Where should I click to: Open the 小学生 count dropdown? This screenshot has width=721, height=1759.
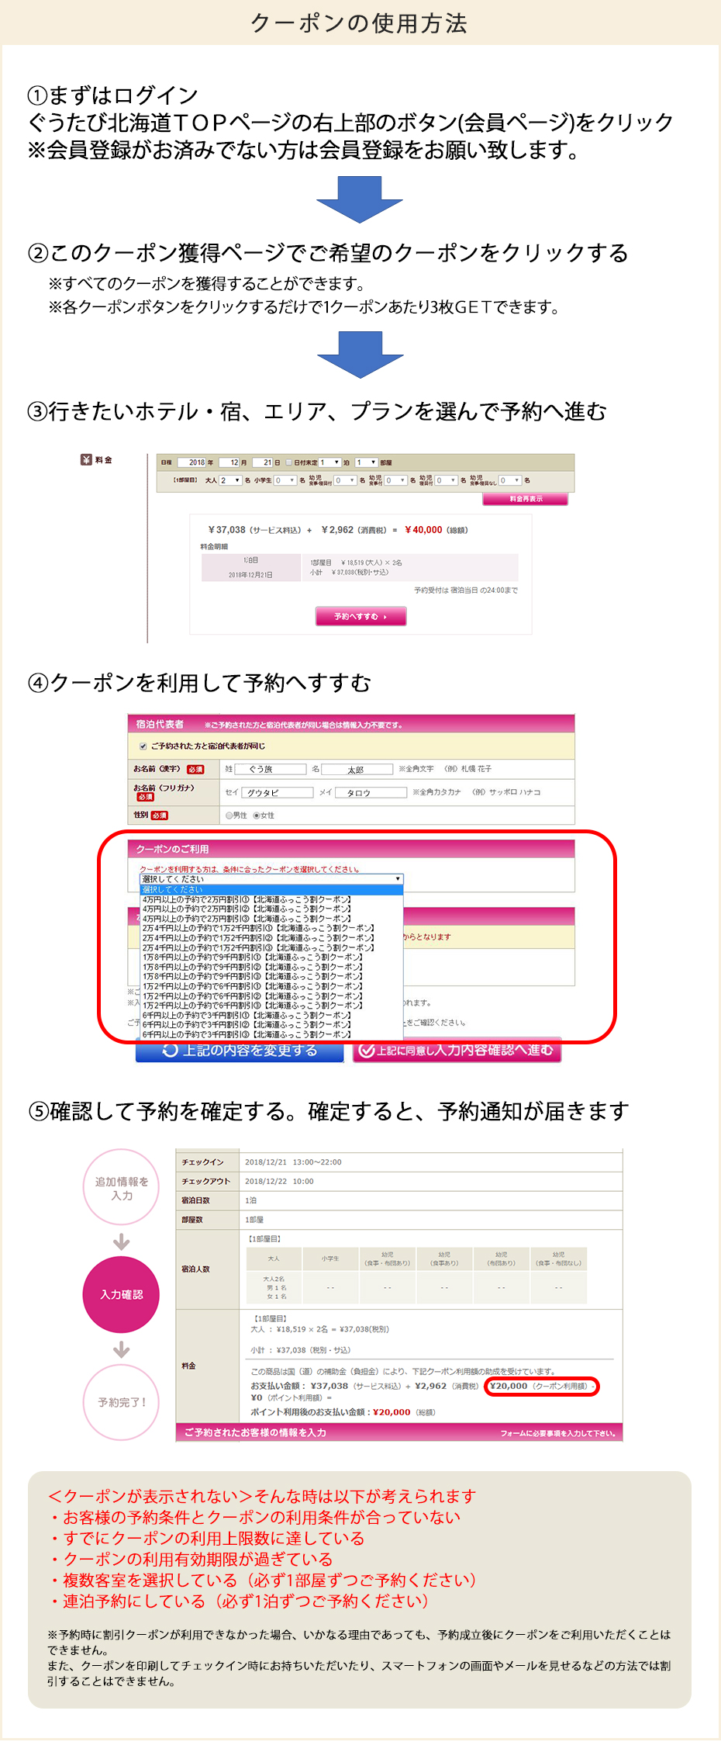coord(285,480)
